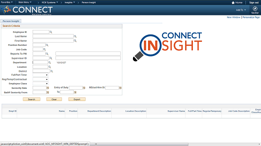Click the MDJud Hire Dt date field
261x146 pixels.
click(x=112, y=88)
